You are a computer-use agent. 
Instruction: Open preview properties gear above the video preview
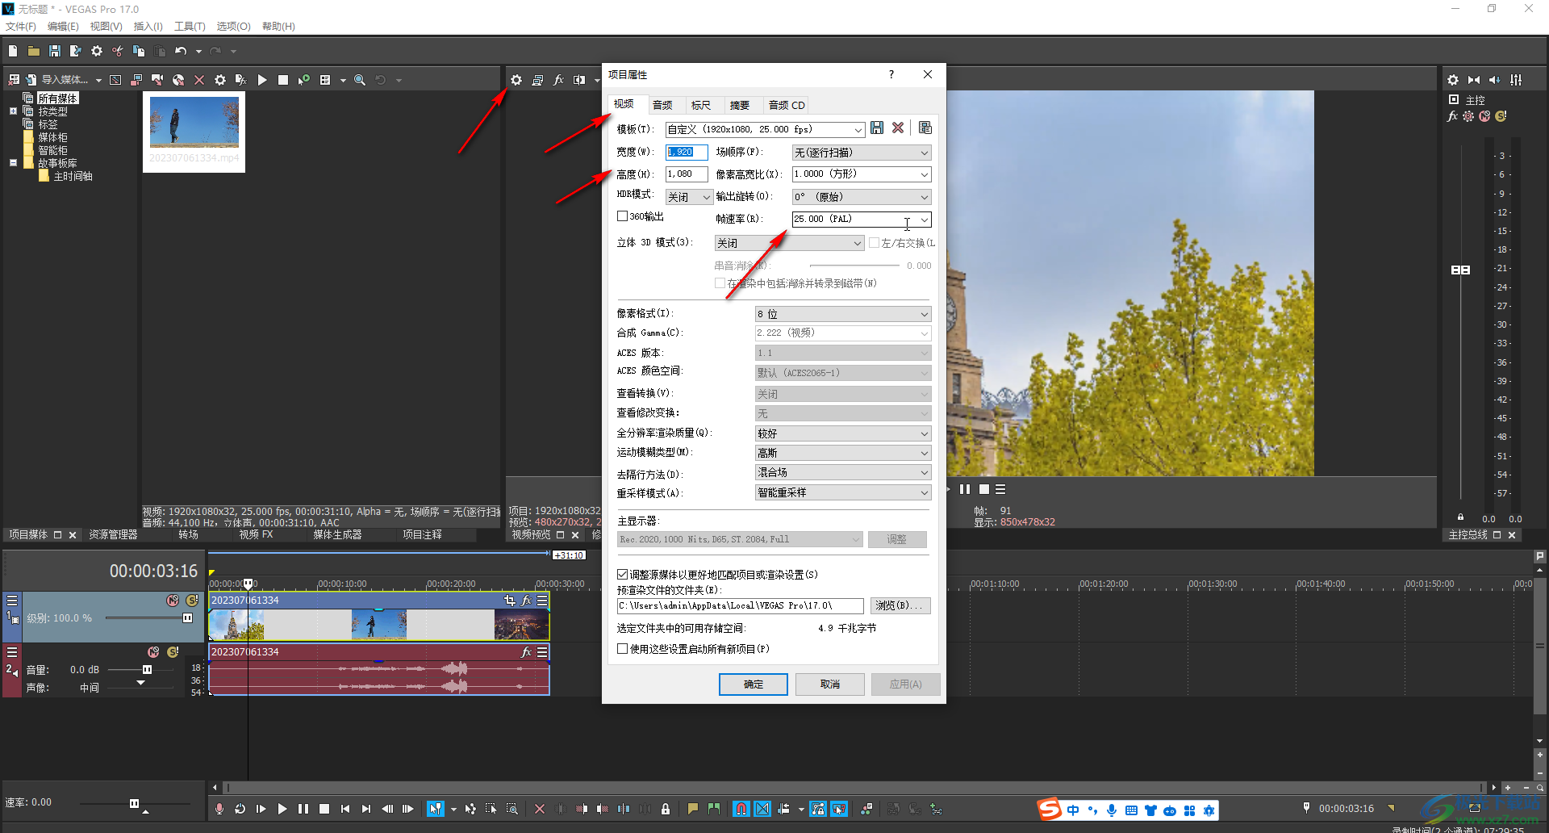(x=516, y=80)
